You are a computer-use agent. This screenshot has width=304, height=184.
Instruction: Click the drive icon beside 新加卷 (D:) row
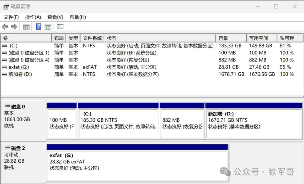[x=5, y=74]
